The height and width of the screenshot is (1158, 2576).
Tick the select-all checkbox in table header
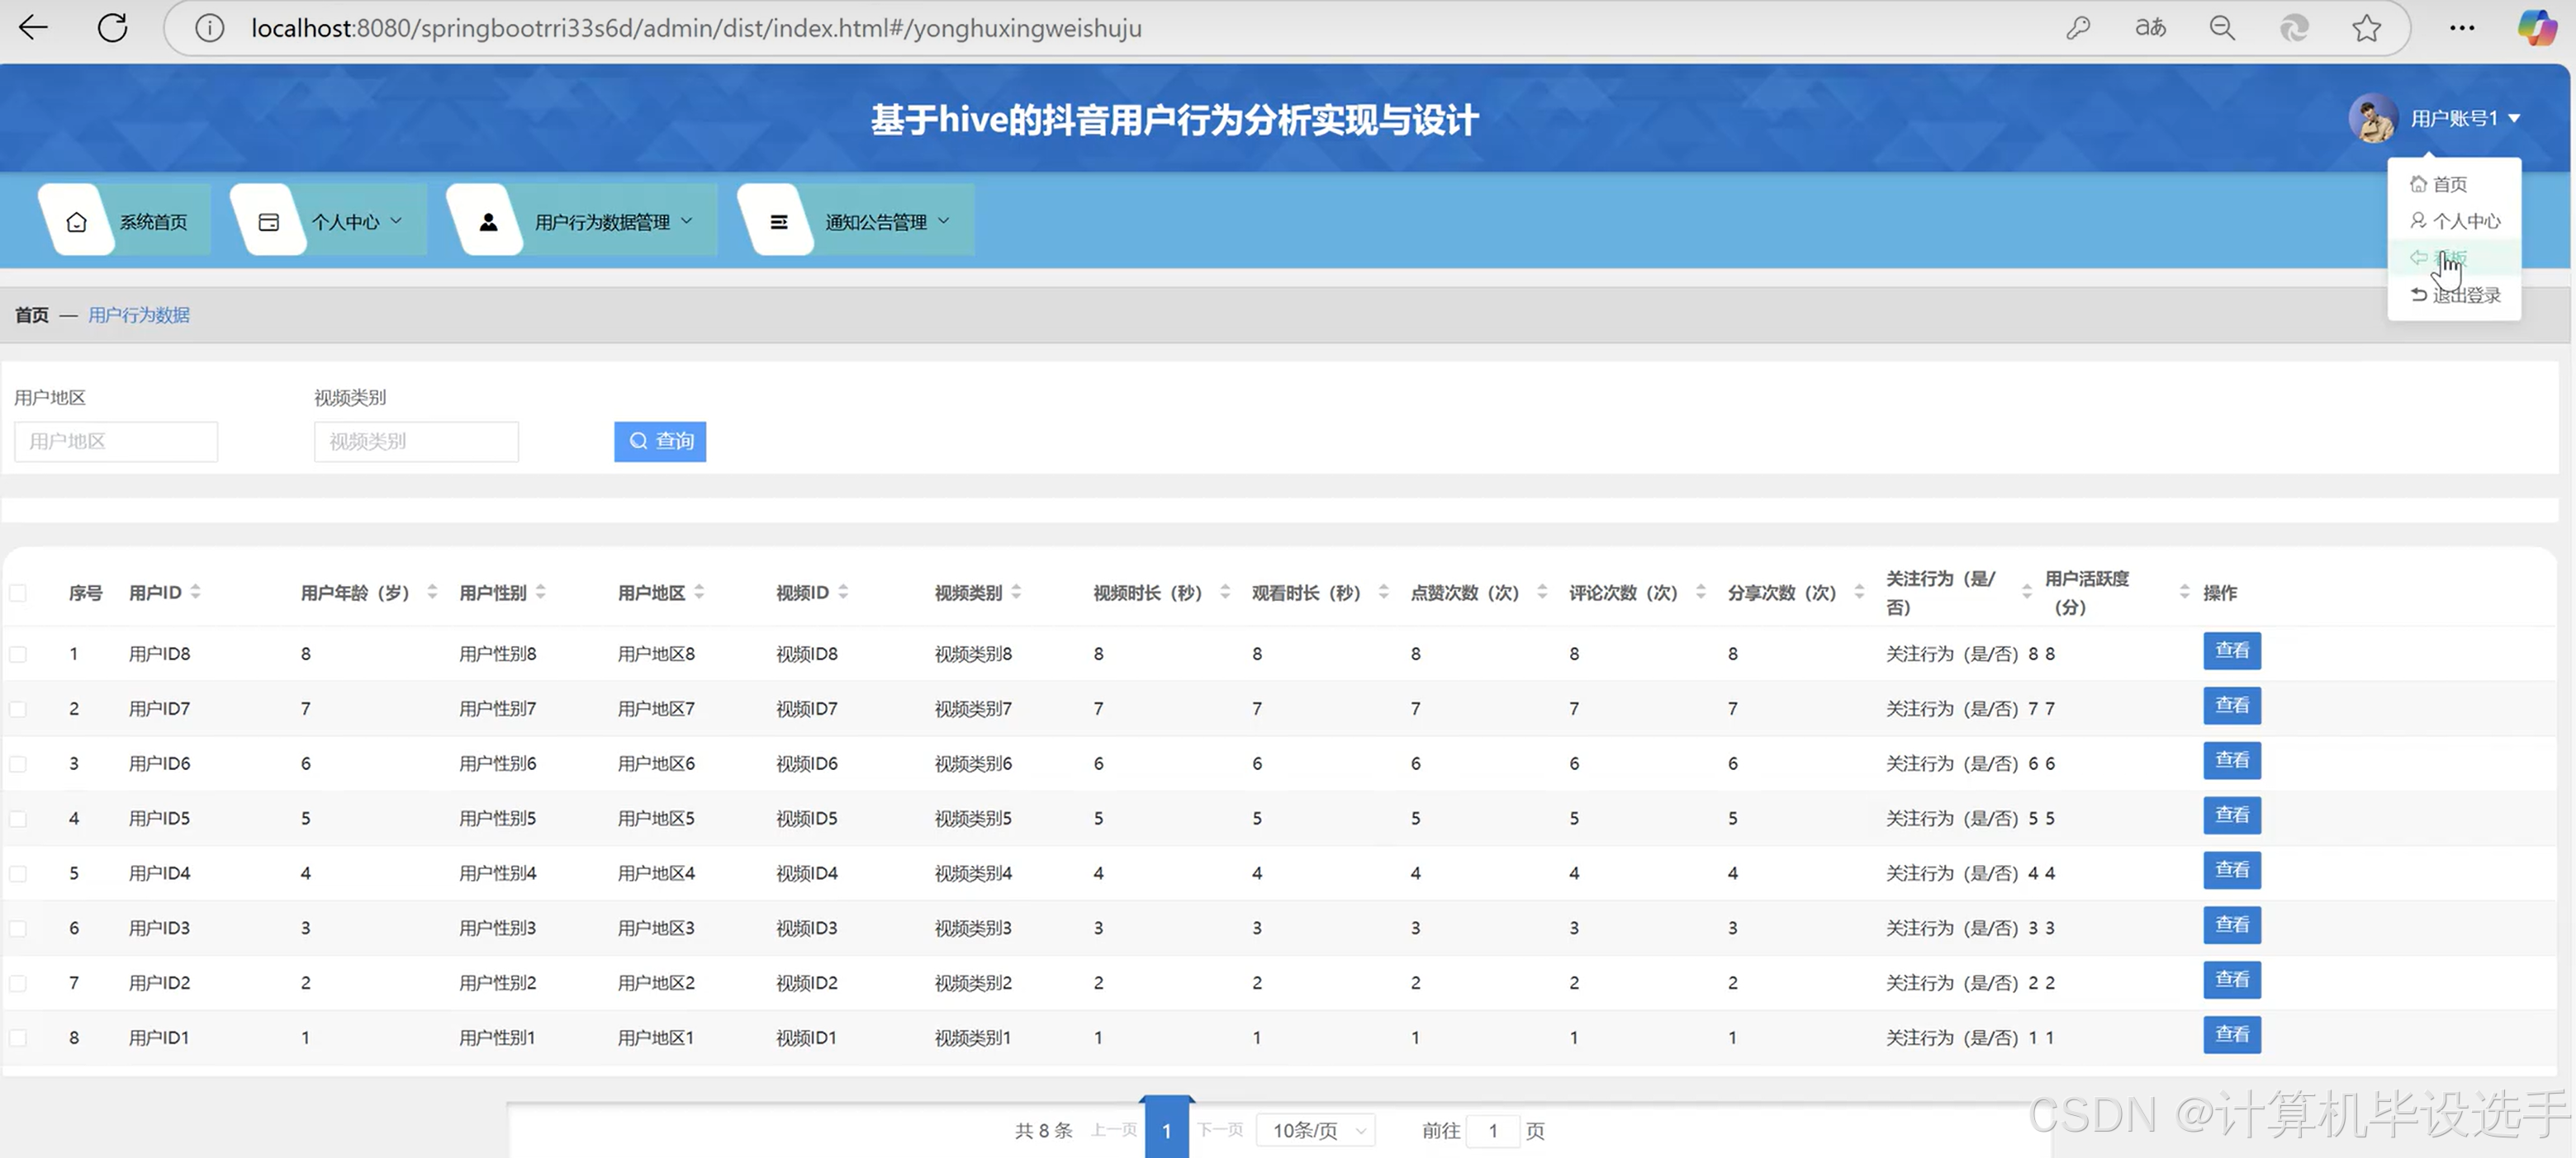coord(18,593)
